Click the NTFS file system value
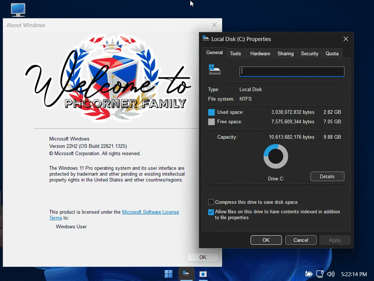Image resolution: width=374 pixels, height=281 pixels. 245,99
